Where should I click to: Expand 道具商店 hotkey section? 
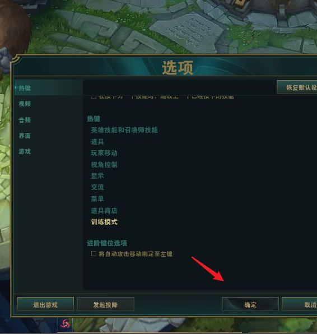(x=104, y=211)
